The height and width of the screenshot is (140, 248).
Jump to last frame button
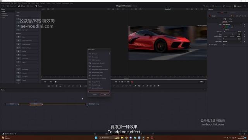point(128,82)
